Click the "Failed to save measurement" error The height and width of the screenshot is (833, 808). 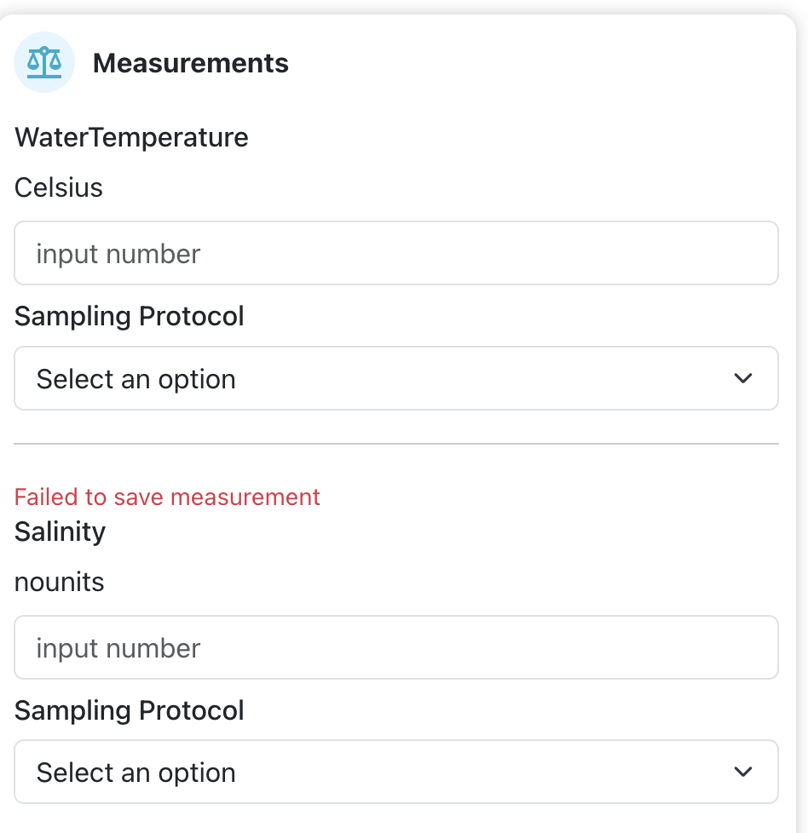click(x=167, y=497)
